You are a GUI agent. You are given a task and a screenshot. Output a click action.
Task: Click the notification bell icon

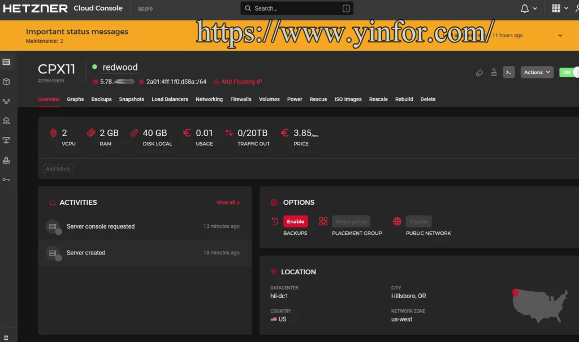click(x=526, y=8)
